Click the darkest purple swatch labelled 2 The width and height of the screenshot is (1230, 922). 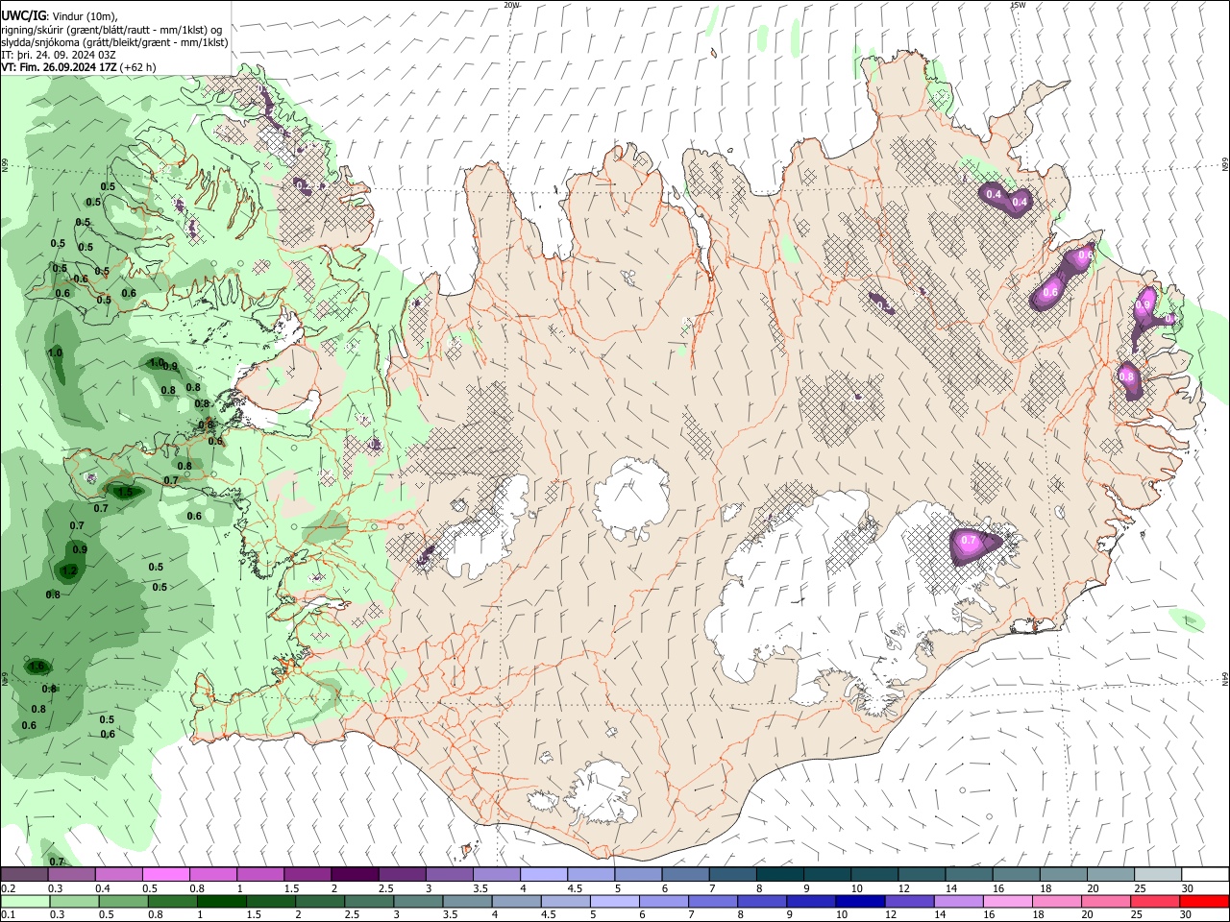[x=354, y=874]
